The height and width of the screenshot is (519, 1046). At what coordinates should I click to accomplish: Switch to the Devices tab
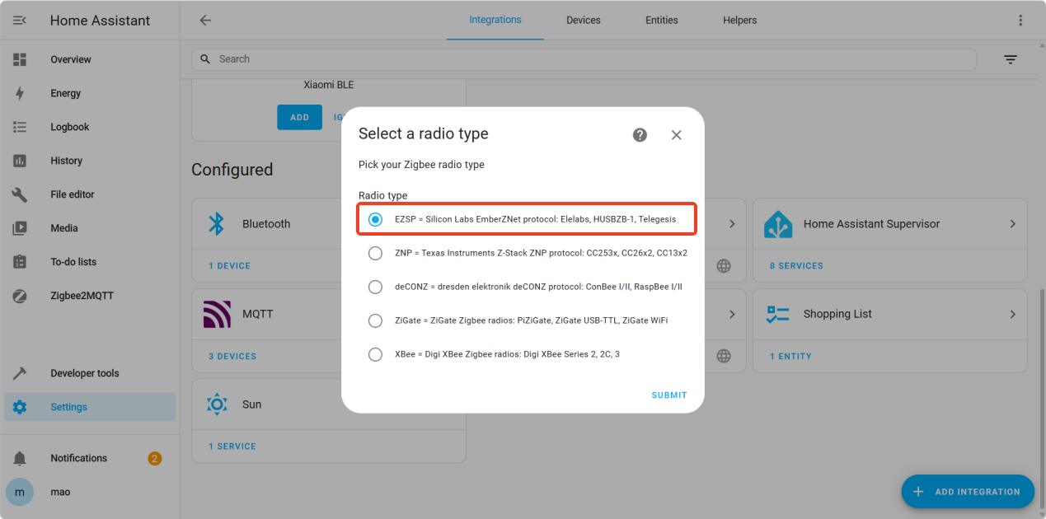click(x=584, y=20)
